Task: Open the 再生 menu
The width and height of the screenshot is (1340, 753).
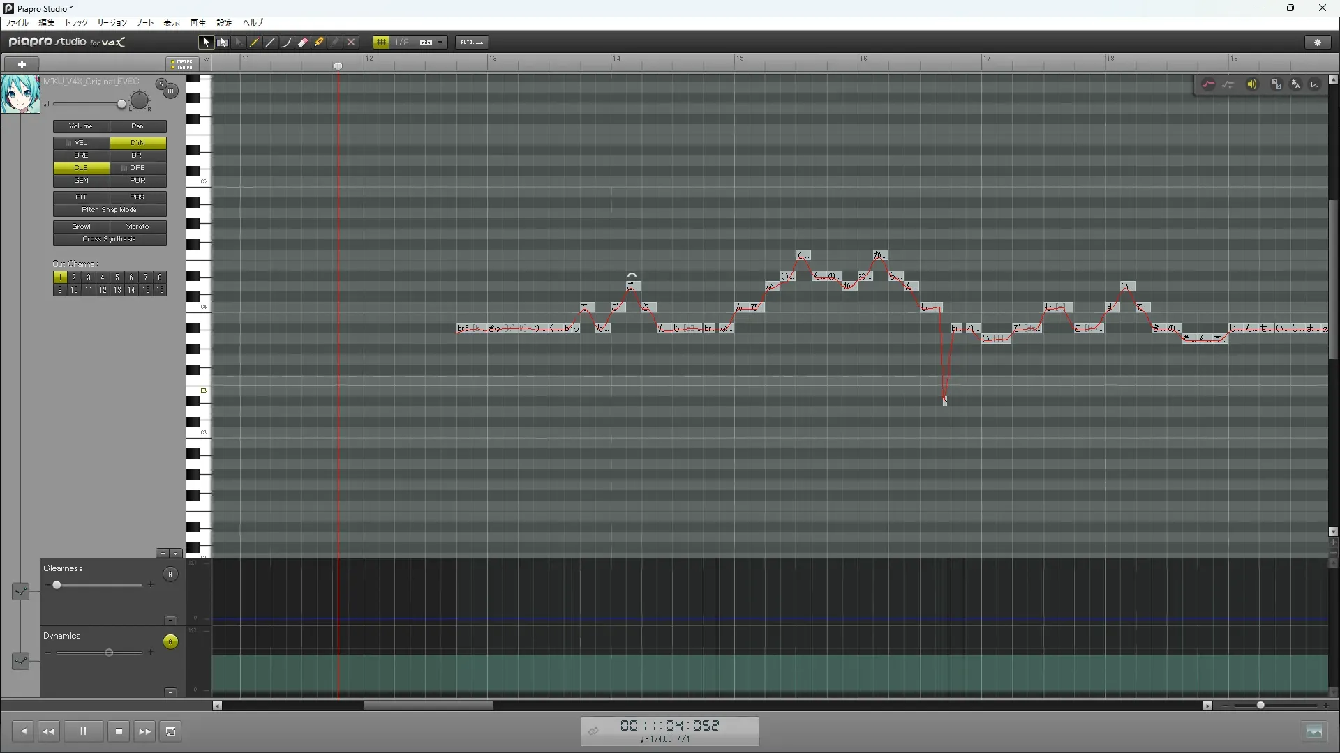Action: click(198, 23)
